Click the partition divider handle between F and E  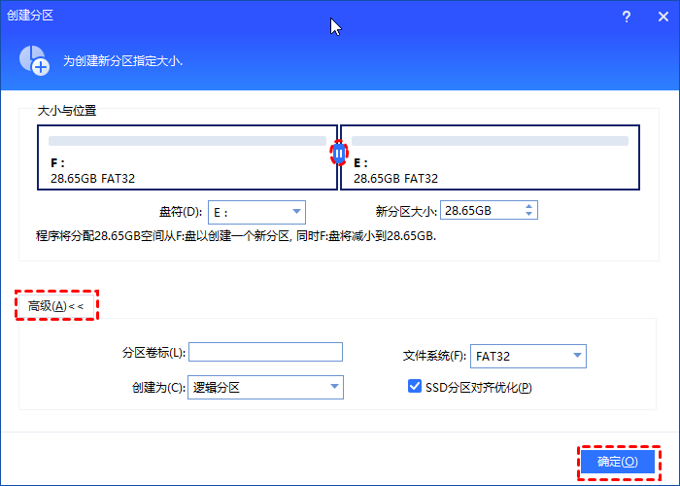(x=339, y=154)
